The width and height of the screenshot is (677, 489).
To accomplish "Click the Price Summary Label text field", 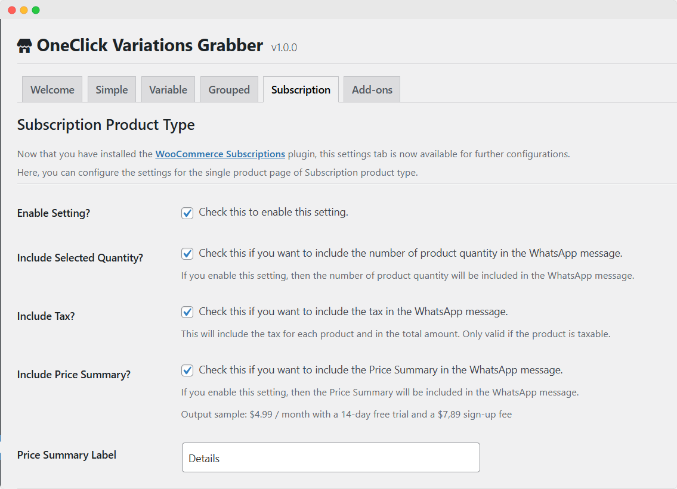I will [x=330, y=457].
